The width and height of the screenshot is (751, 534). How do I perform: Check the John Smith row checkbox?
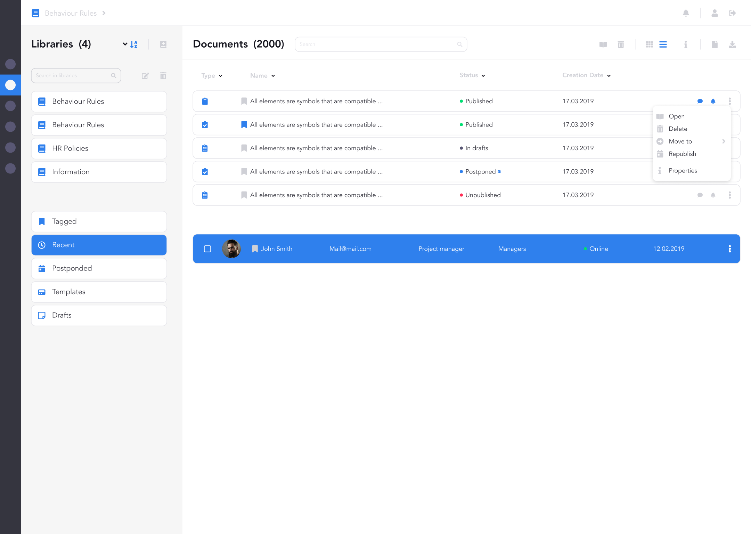[207, 249]
